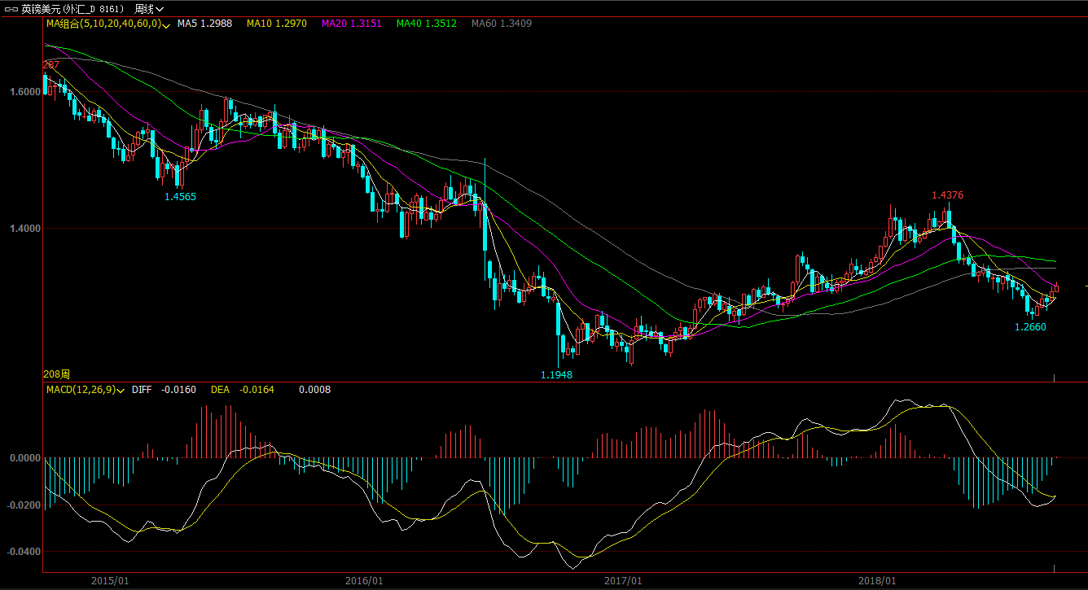Click the 英镑美元(外汇_D 8161) symbol title
Viewport: 1088px width, 590px height.
tap(74, 8)
